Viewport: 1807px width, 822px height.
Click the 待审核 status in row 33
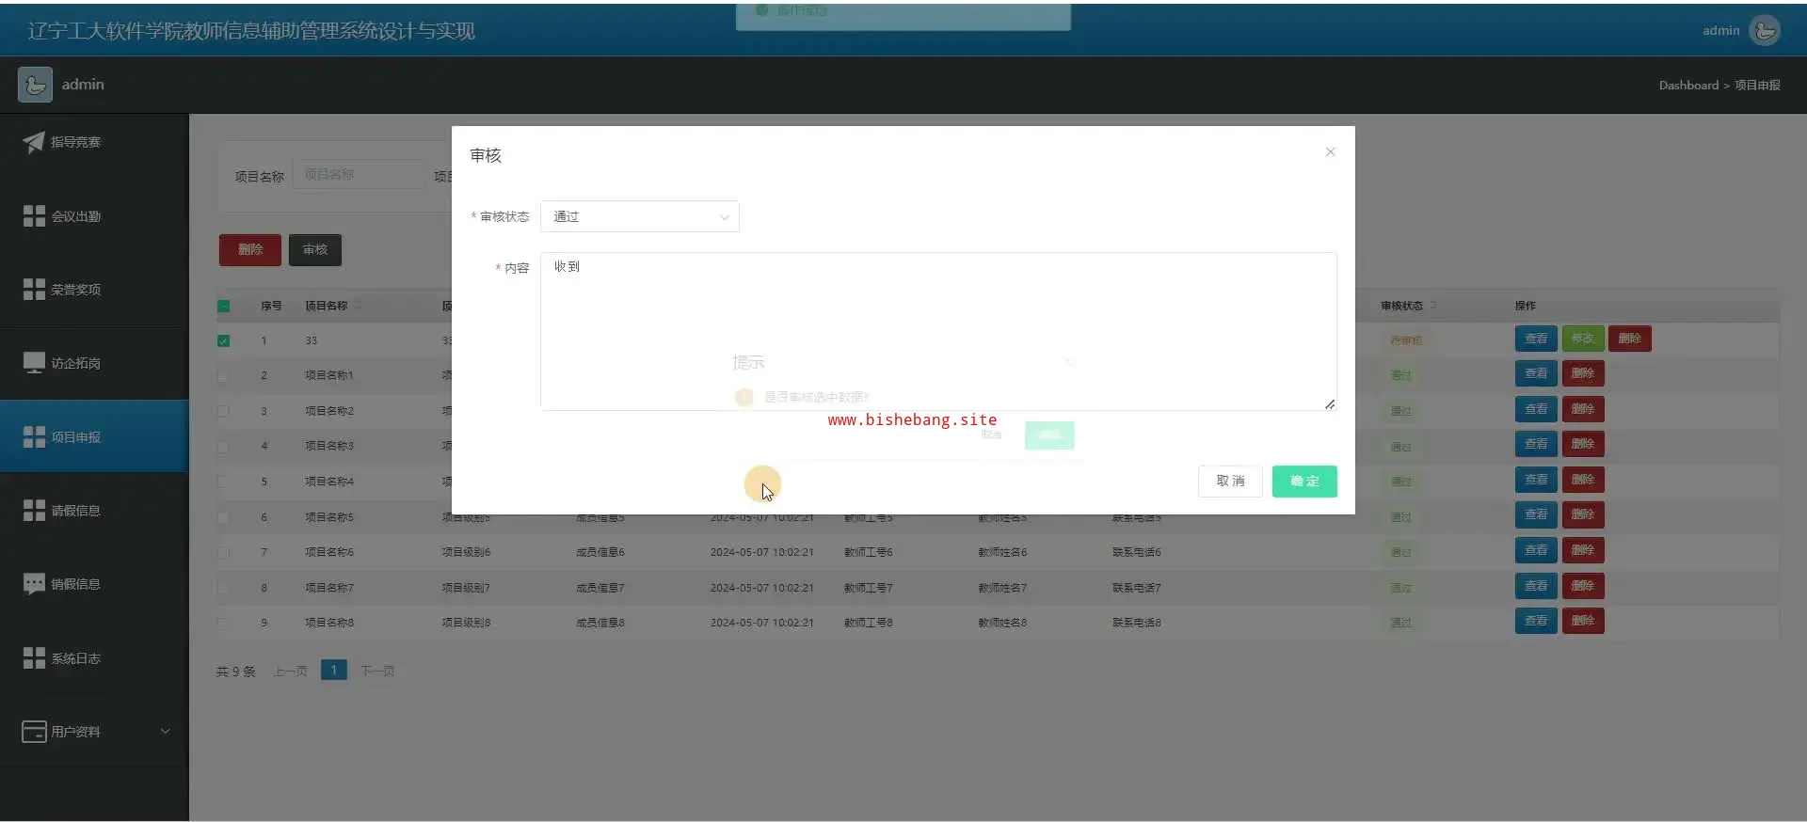tap(1406, 340)
